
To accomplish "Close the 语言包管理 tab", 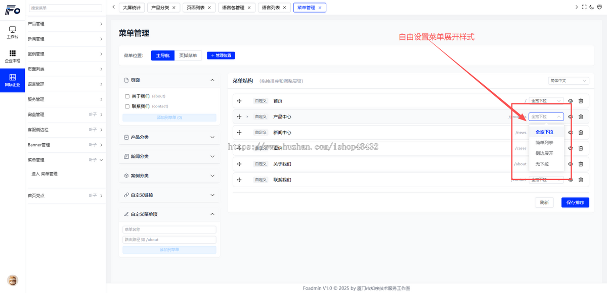I will pyautogui.click(x=249, y=8).
